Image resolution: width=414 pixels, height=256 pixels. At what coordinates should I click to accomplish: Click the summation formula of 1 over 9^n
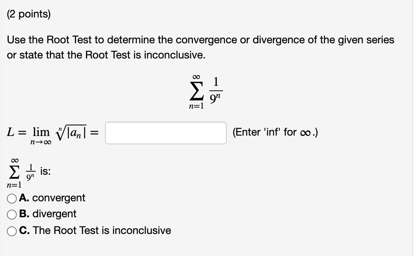pyautogui.click(x=205, y=90)
